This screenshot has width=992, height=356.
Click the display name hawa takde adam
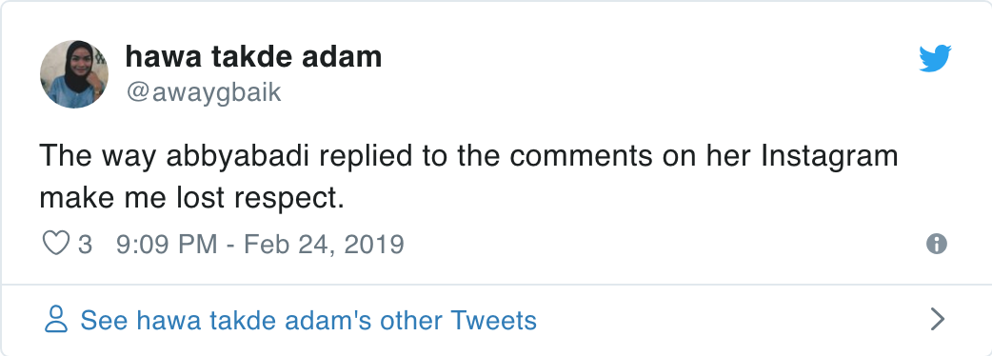coord(253,57)
